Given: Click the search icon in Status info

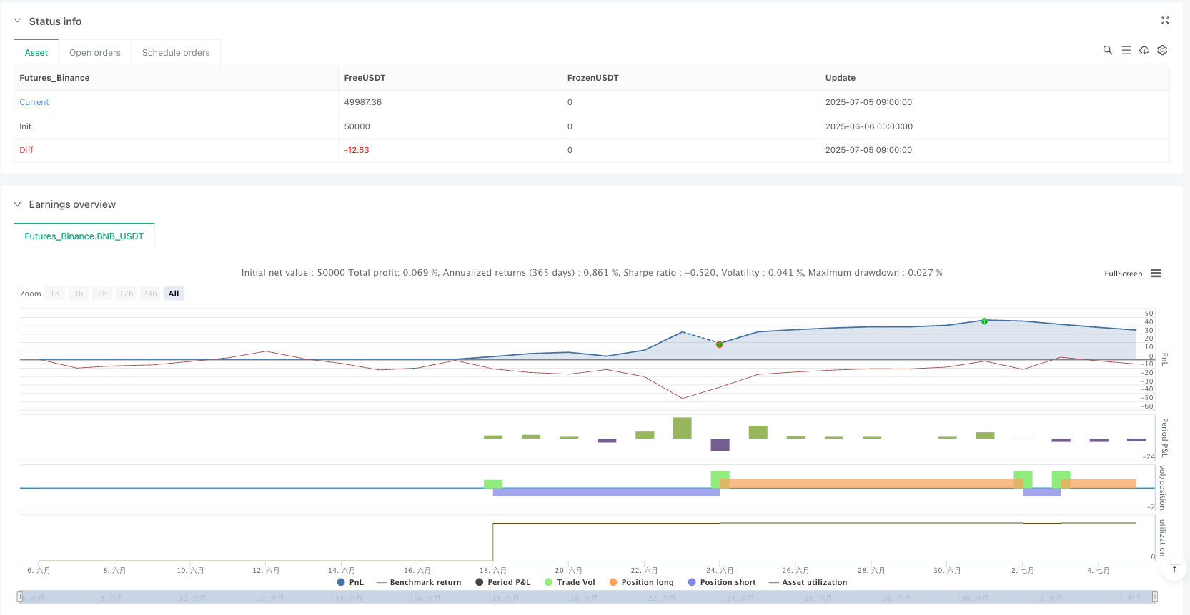Looking at the screenshot, I should click(x=1107, y=50).
